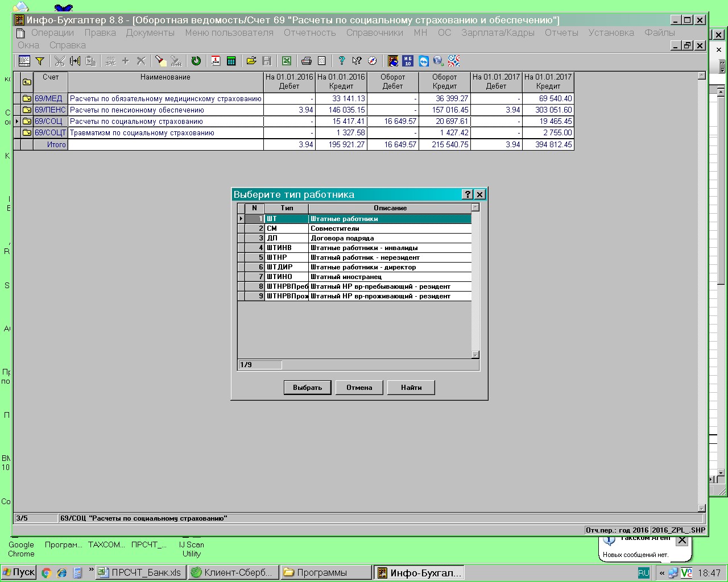Image resolution: width=728 pixels, height=582 pixels.
Task: Click the dialog list scroll-up arrow
Action: (x=475, y=207)
